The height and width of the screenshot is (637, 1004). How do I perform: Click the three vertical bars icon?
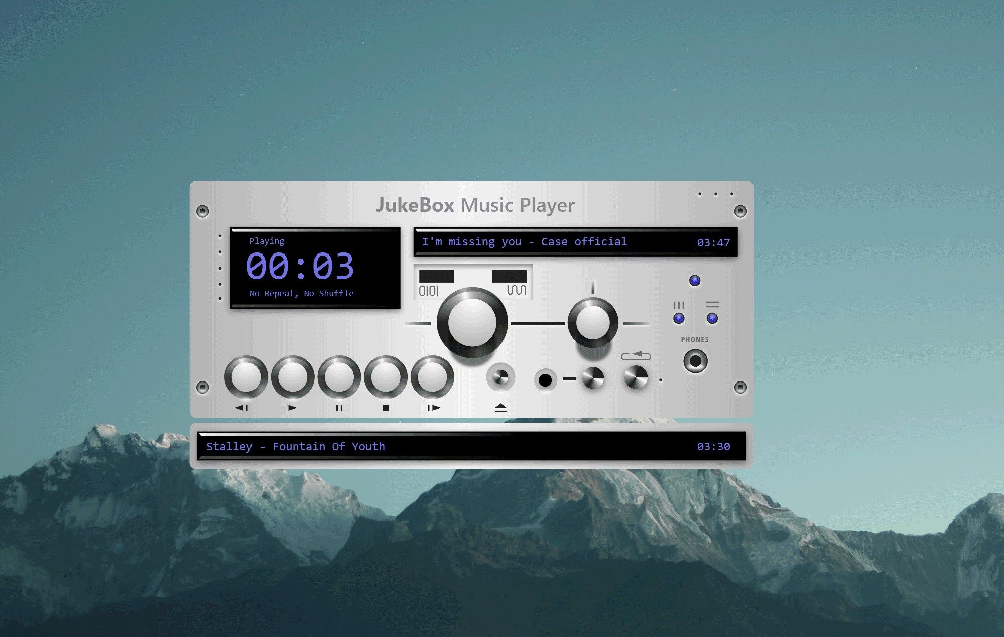(x=679, y=305)
